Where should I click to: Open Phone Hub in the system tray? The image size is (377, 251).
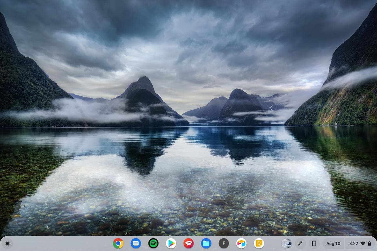[x=314, y=243]
